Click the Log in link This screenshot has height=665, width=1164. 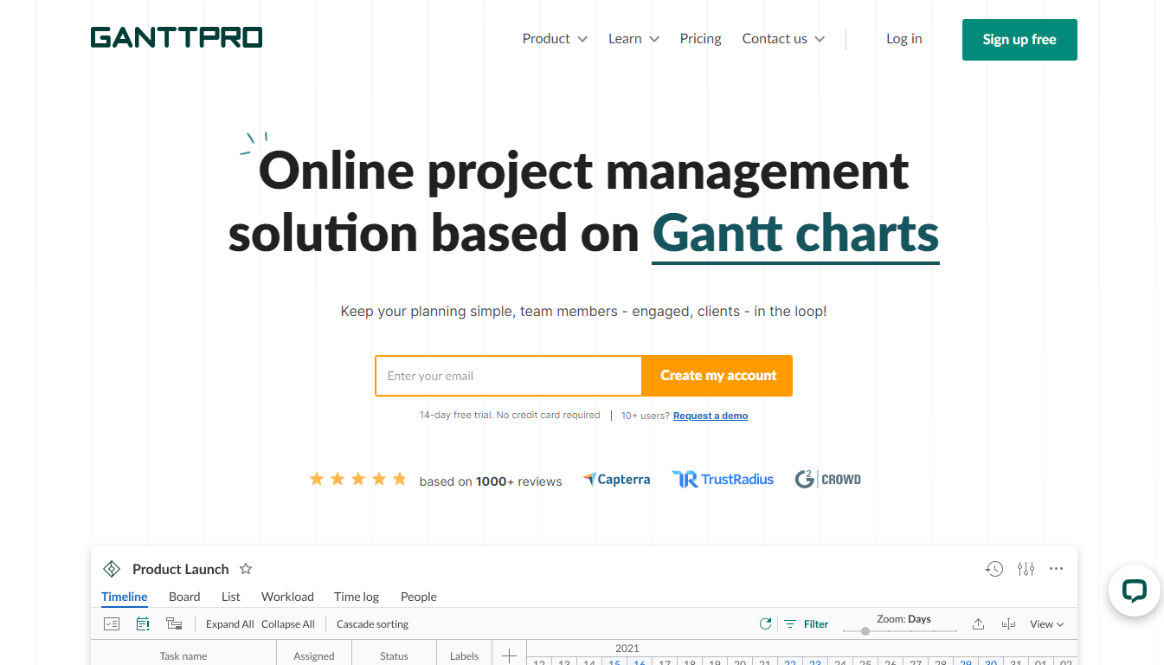pyautogui.click(x=904, y=39)
